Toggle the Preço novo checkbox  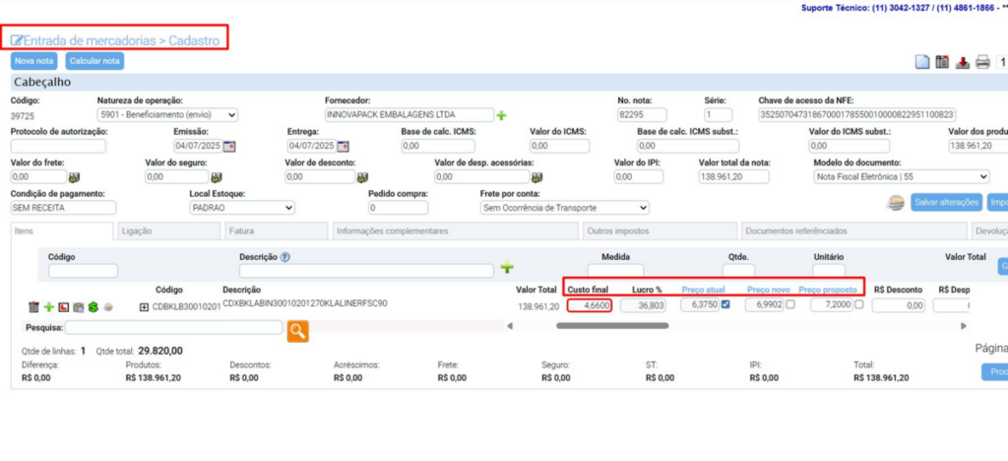point(790,304)
